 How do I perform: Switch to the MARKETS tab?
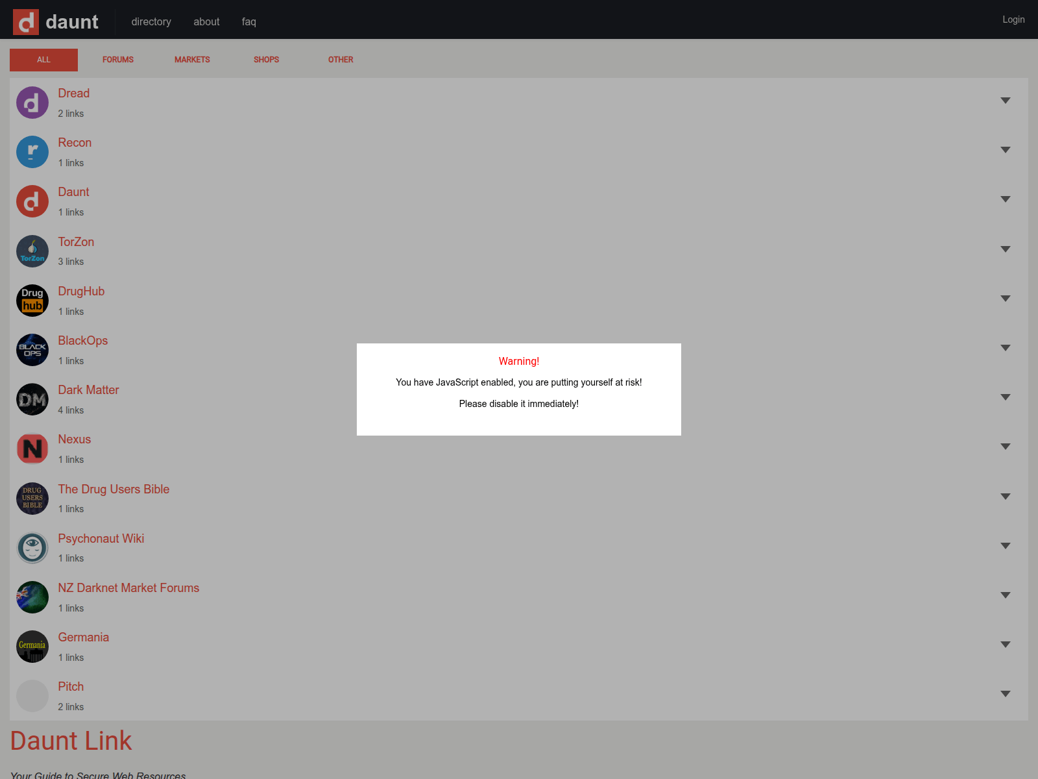click(192, 60)
